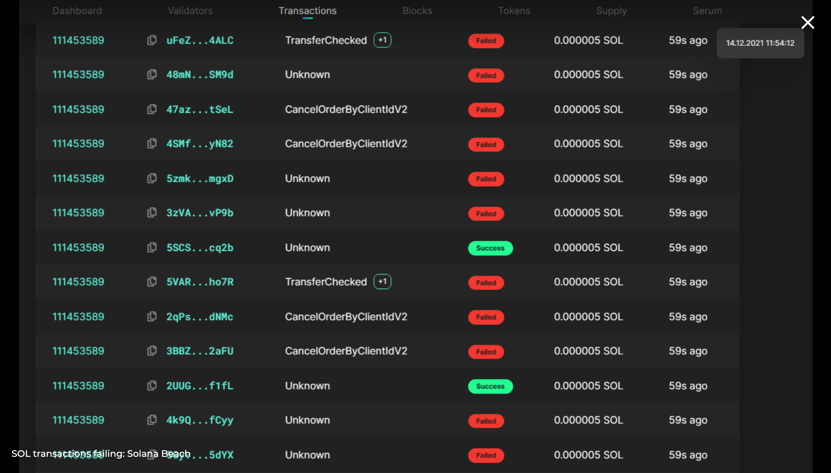Click Success badge on 5SCS...cq2b row
This screenshot has height=473, width=831.
tap(490, 248)
